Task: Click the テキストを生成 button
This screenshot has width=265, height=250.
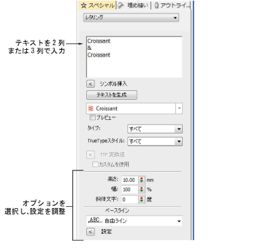Action: click(112, 95)
